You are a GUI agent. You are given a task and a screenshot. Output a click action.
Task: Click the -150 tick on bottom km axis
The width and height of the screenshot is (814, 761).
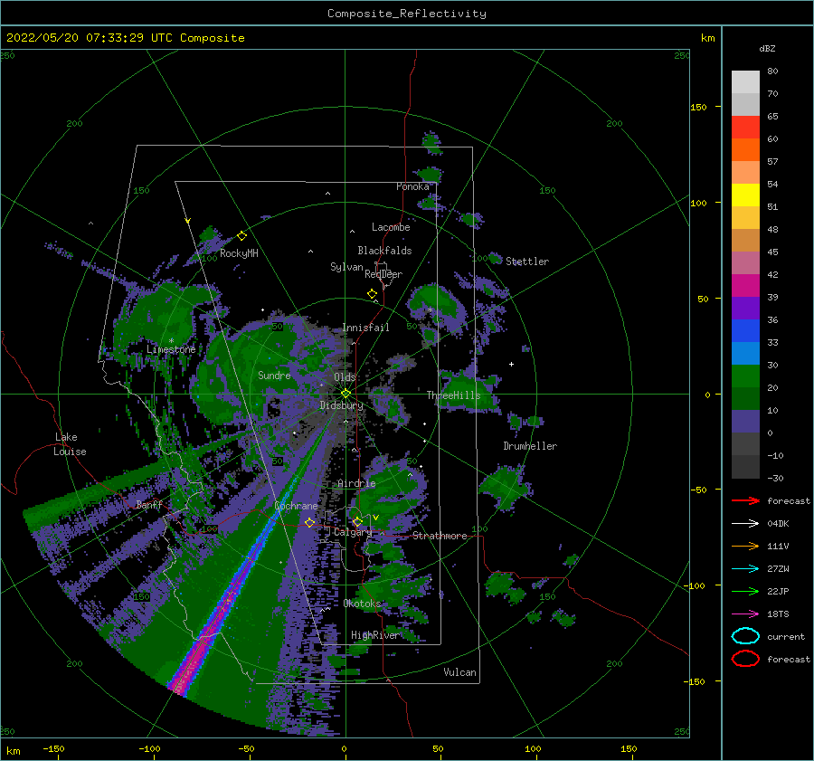(53, 748)
